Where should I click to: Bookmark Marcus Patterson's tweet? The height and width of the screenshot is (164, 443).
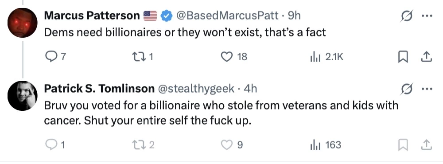tap(403, 57)
